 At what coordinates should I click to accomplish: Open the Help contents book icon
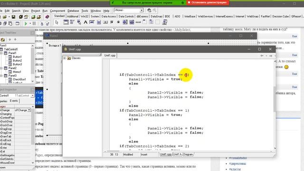coord(47,17)
